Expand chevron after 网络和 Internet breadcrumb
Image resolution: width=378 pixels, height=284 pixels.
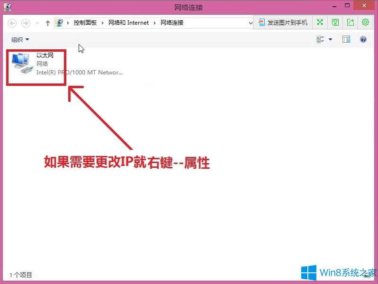coord(155,23)
